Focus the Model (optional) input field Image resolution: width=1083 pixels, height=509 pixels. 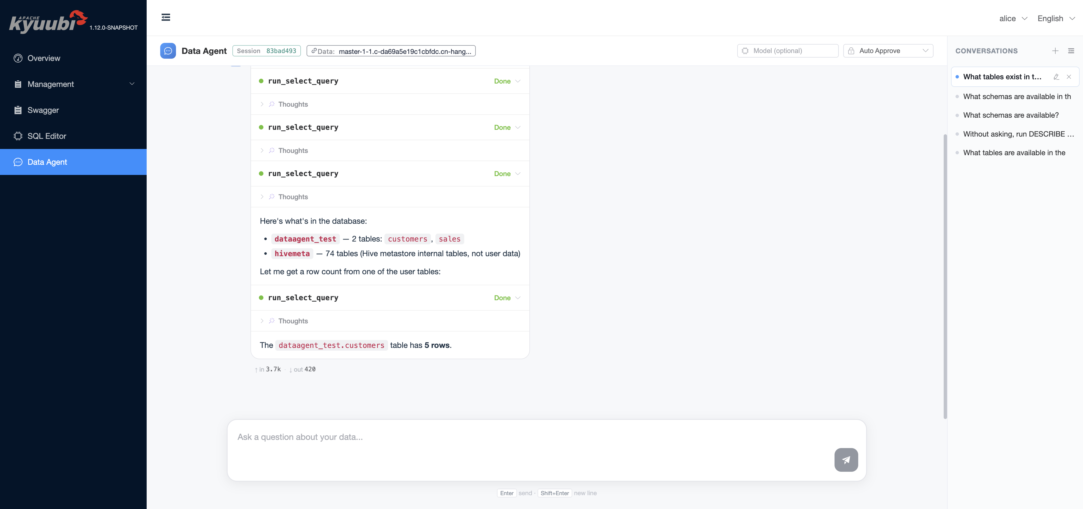pyautogui.click(x=787, y=51)
